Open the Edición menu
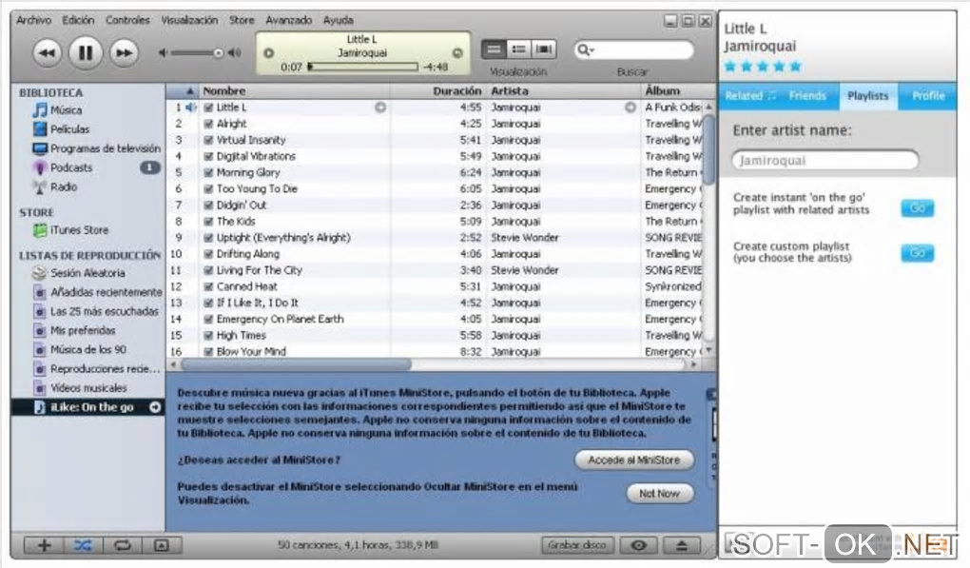 (x=78, y=20)
